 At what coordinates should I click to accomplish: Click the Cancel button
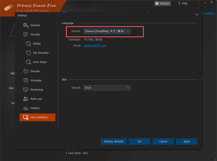163,142
